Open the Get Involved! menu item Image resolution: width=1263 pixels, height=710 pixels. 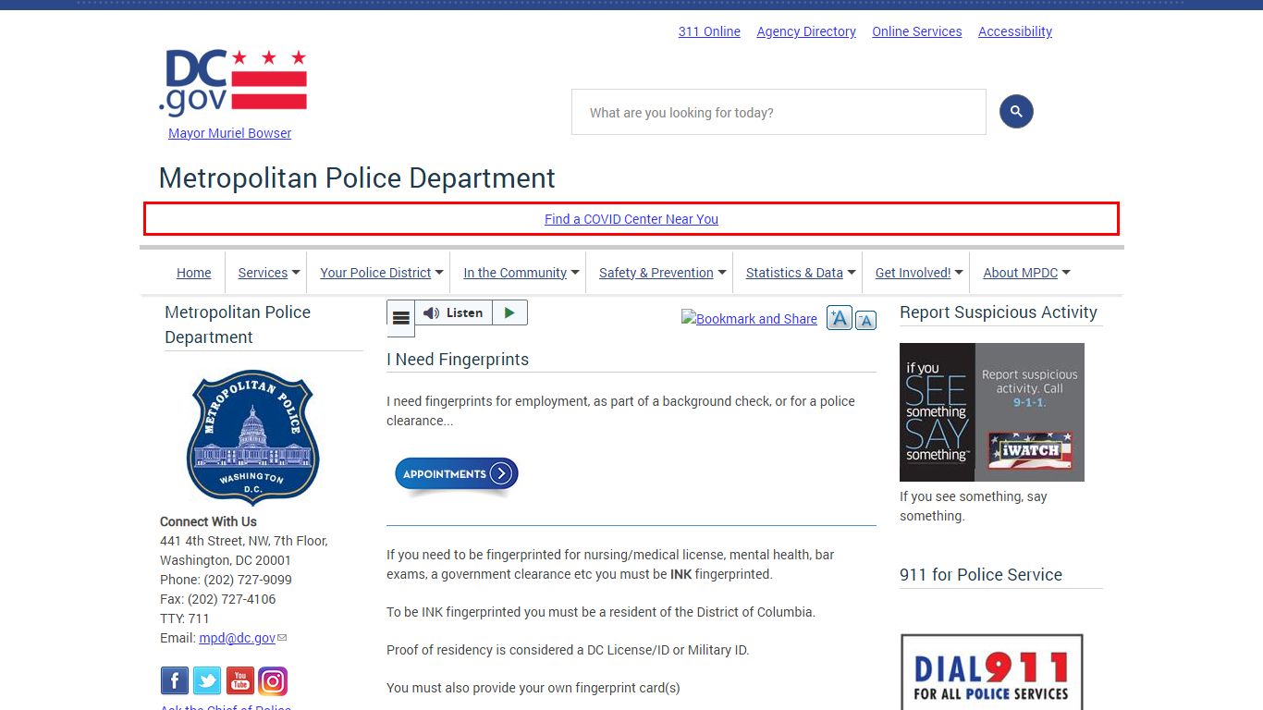(x=914, y=273)
